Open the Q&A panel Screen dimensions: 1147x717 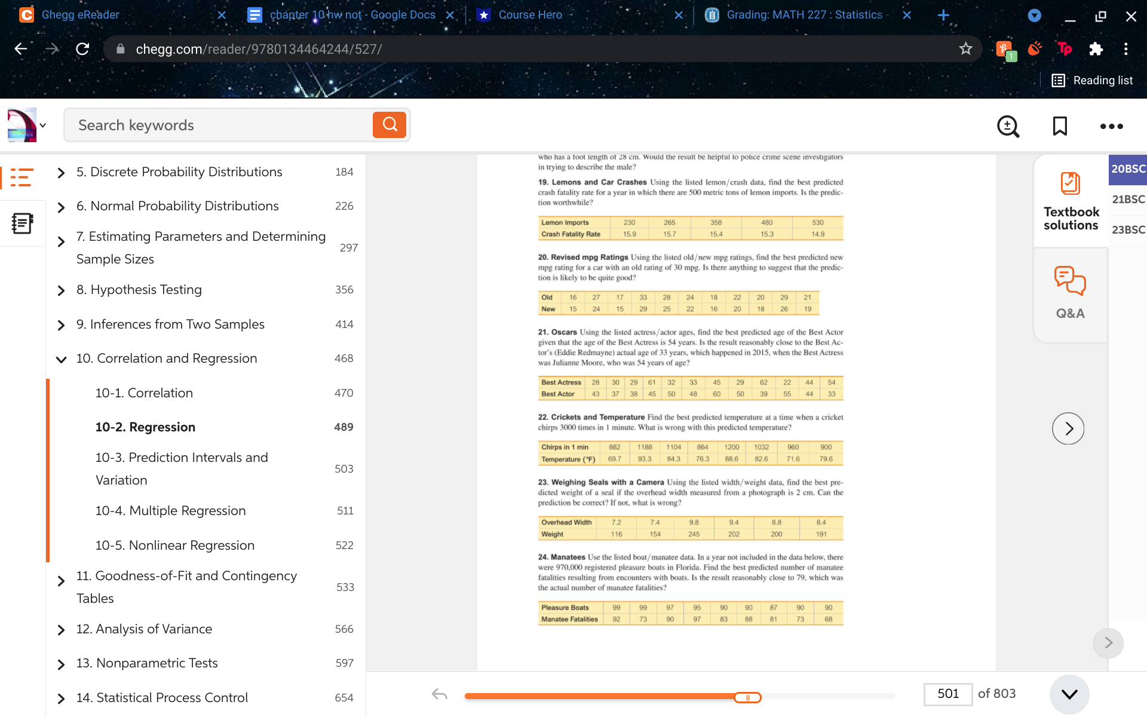point(1070,293)
